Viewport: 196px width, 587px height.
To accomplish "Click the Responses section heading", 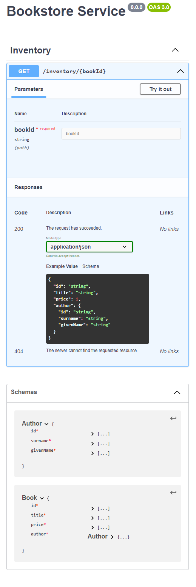I will tap(28, 187).
